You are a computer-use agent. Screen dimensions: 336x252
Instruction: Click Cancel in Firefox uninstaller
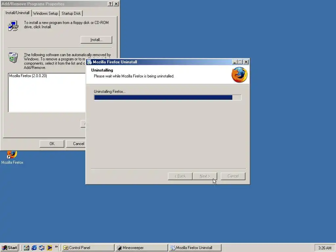[233, 176]
